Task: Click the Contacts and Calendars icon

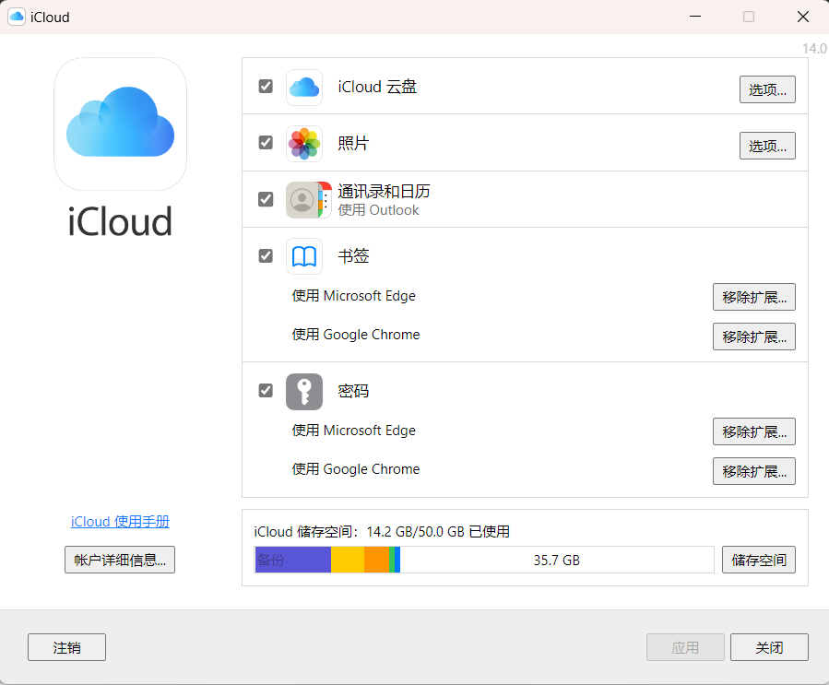Action: tap(304, 200)
